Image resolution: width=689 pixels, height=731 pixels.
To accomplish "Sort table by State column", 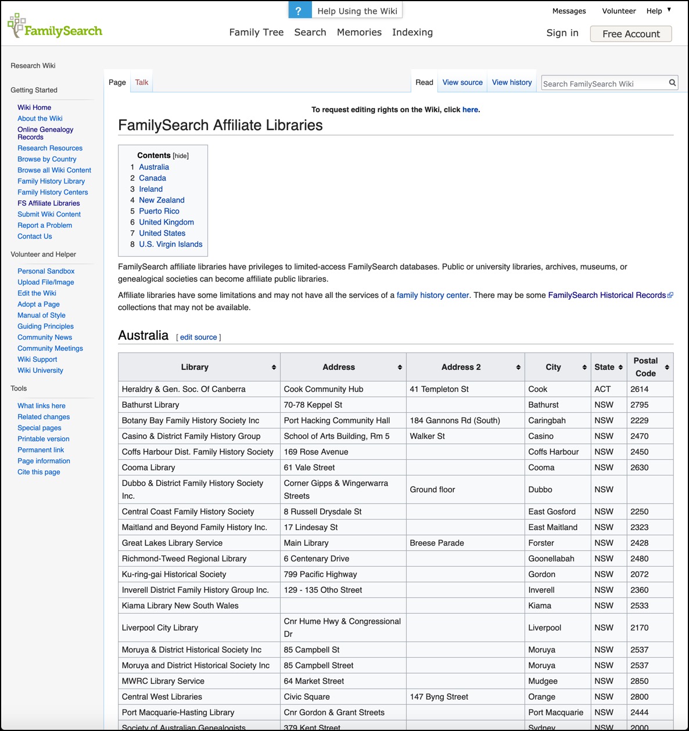I will [x=620, y=368].
